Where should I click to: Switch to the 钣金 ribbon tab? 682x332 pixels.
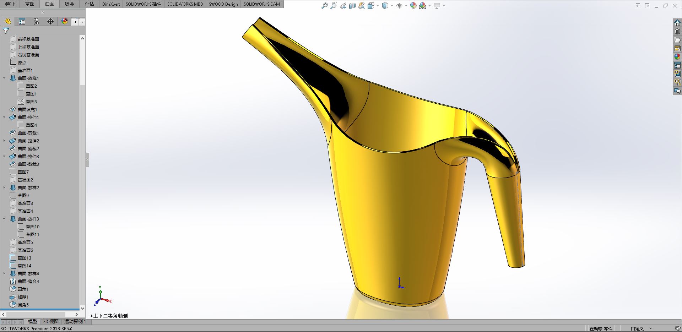70,4
